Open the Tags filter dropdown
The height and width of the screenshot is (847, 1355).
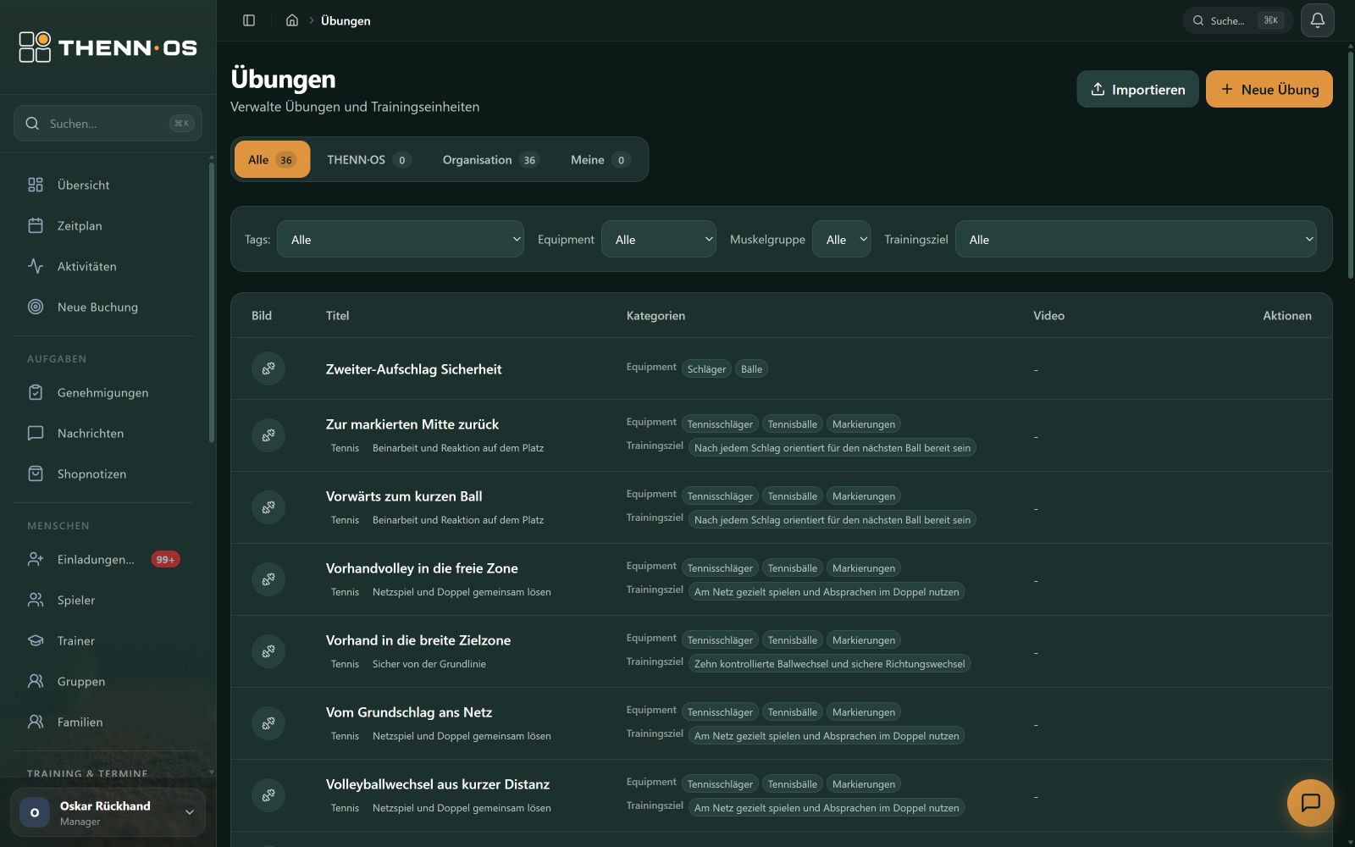click(401, 239)
